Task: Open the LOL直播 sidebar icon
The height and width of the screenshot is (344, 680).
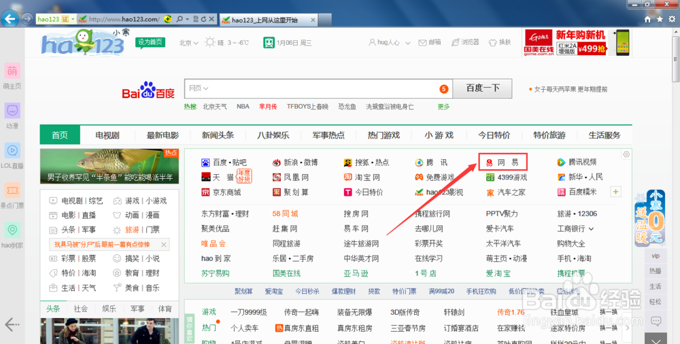Action: pos(12,150)
